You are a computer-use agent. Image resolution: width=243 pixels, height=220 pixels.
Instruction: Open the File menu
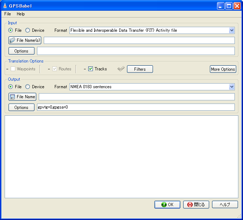7,14
